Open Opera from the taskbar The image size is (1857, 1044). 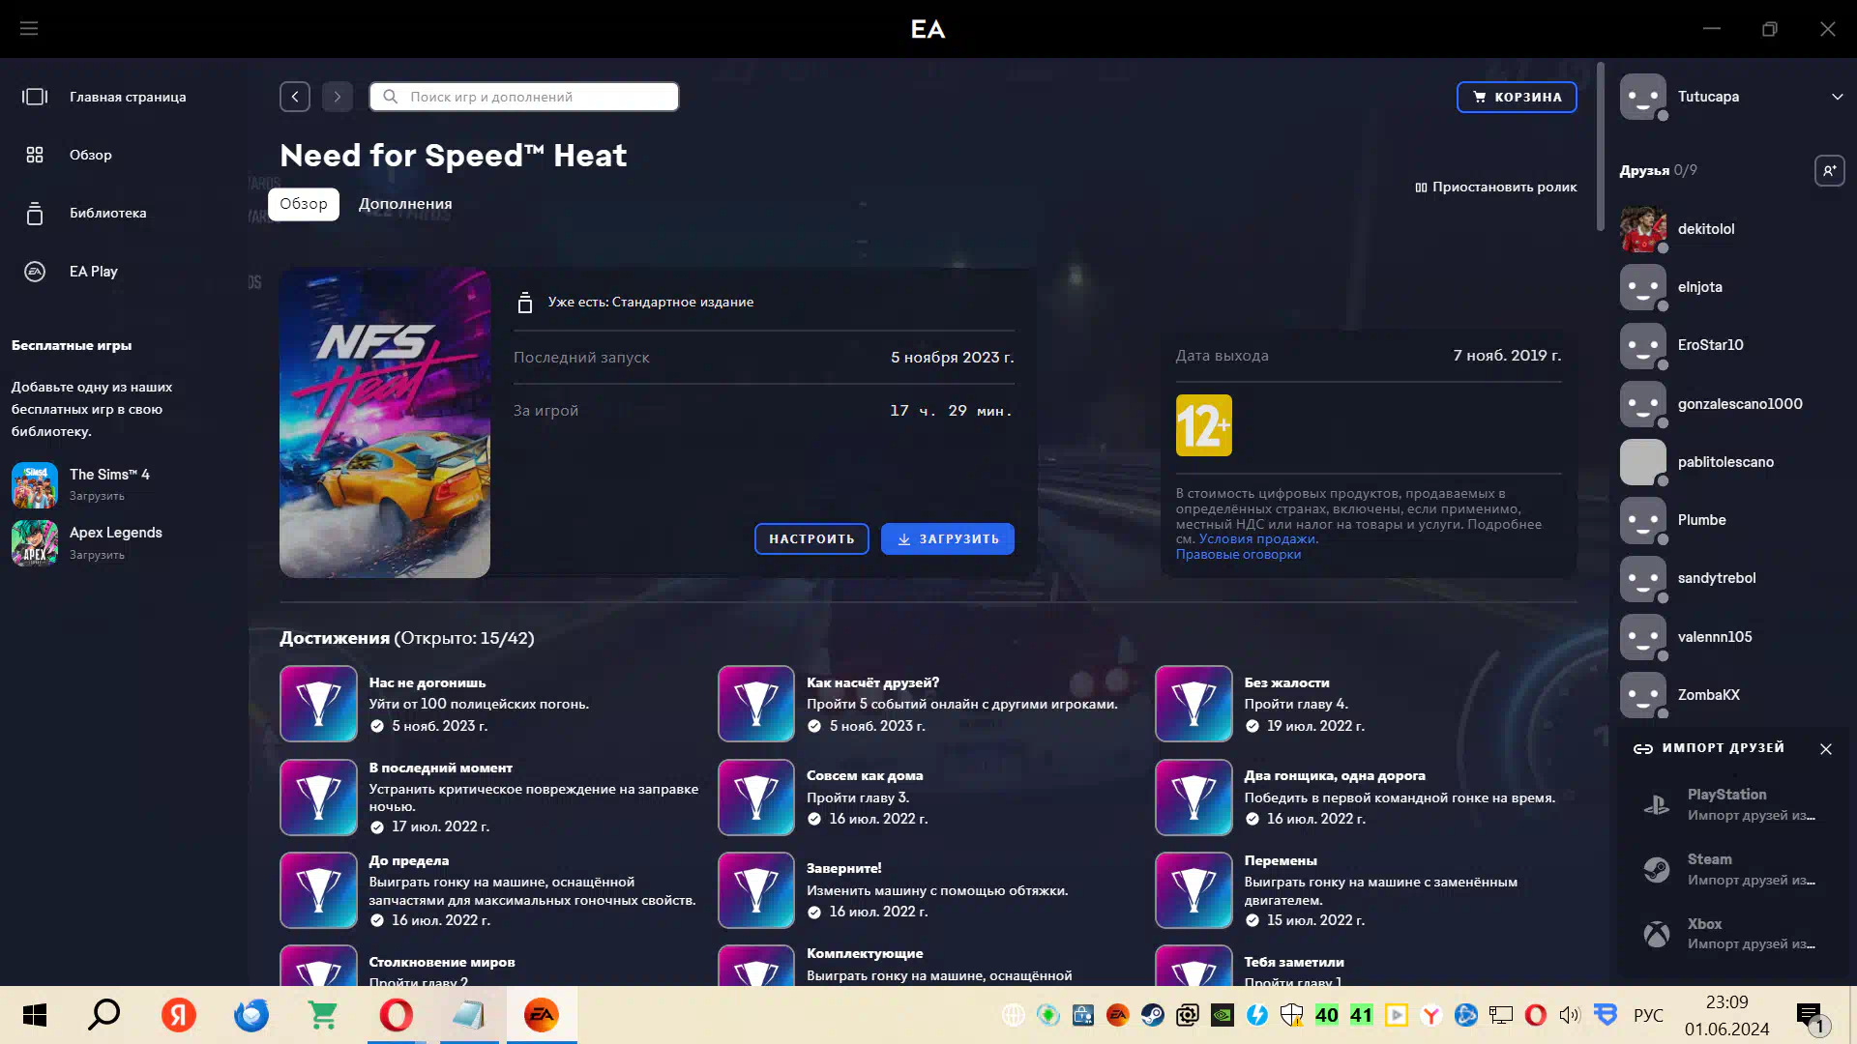(397, 1015)
